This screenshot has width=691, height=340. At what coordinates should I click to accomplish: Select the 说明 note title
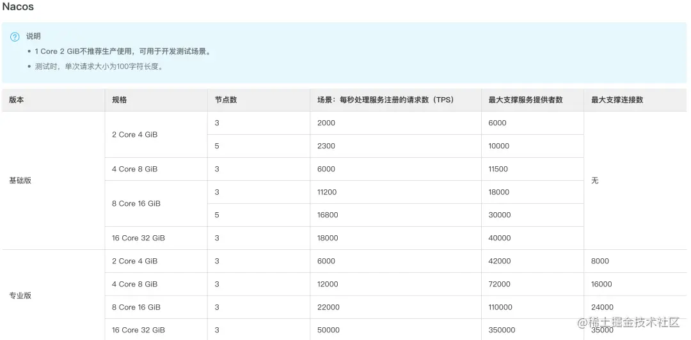pyautogui.click(x=33, y=36)
